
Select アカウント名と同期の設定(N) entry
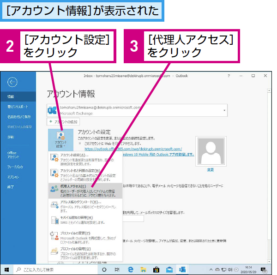click(x=85, y=175)
